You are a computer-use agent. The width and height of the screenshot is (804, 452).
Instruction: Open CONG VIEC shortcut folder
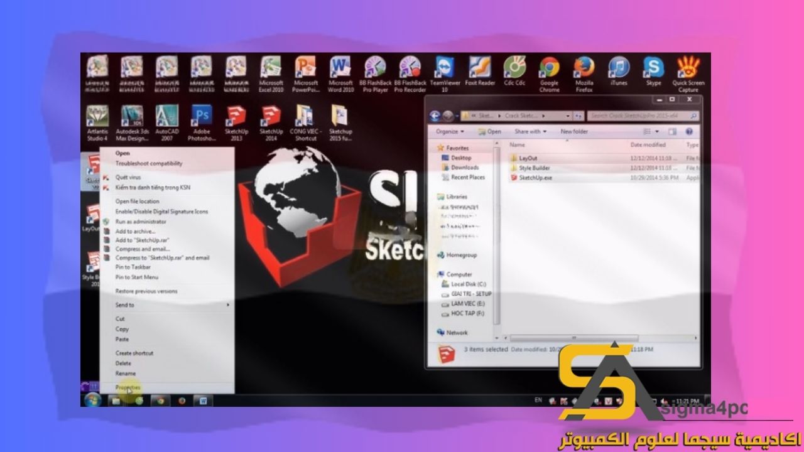[x=305, y=122]
